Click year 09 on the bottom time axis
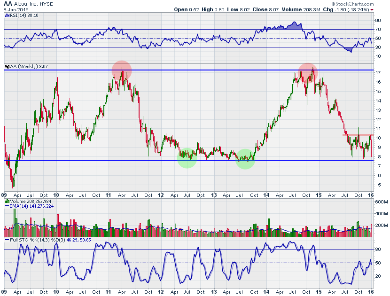This screenshot has width=390, height=296. pos(4,292)
